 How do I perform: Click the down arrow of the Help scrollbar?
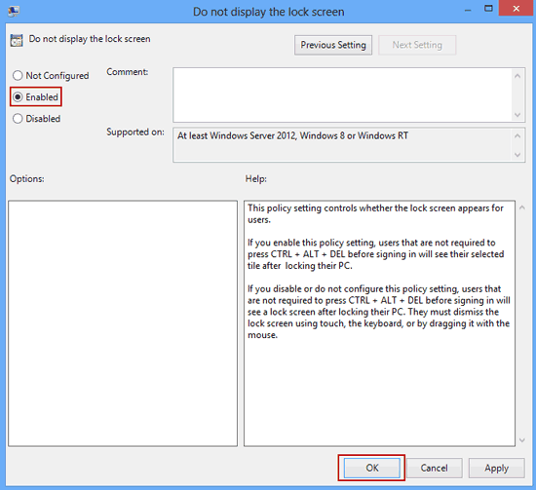(522, 440)
